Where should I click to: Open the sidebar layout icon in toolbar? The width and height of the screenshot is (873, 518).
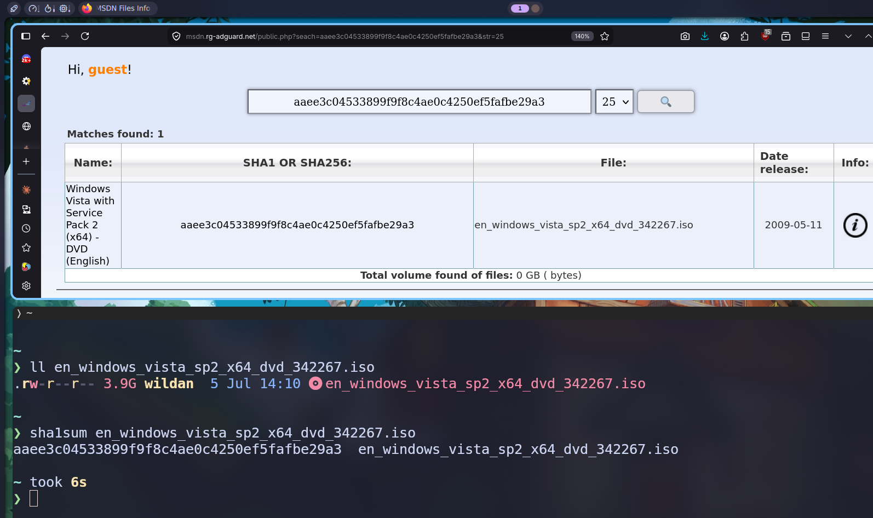pyautogui.click(x=806, y=36)
